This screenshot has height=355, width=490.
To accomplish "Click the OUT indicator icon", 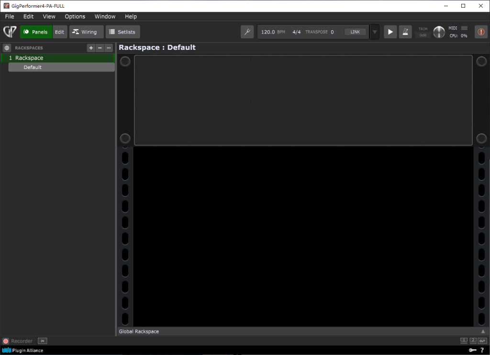I will click(x=482, y=341).
